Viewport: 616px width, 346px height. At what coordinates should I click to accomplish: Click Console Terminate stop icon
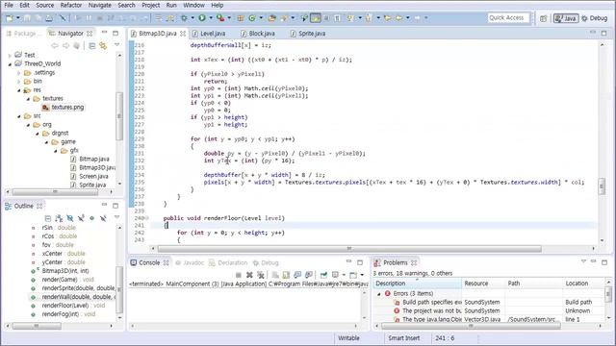(x=238, y=275)
